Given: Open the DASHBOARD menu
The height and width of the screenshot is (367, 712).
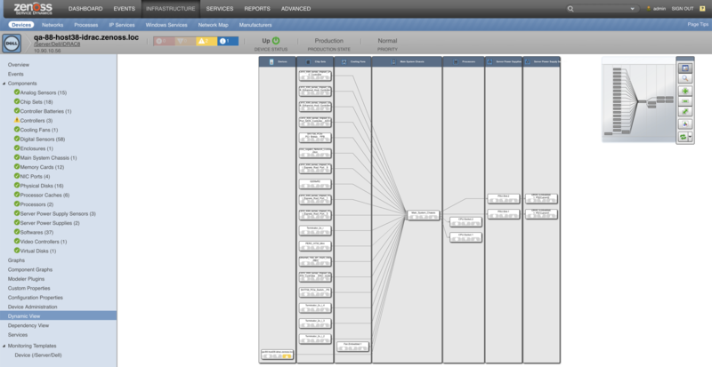Looking at the screenshot, I should click(x=85, y=9).
